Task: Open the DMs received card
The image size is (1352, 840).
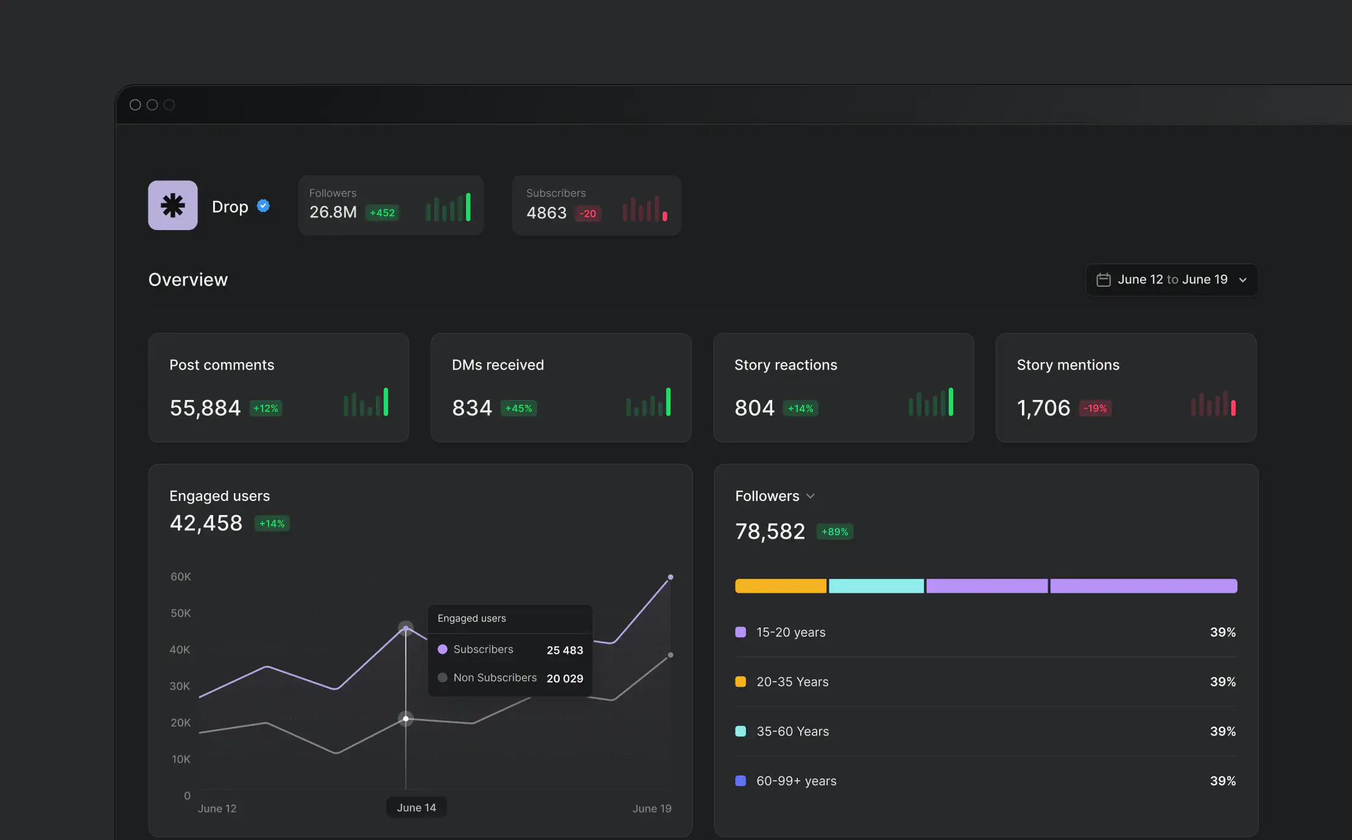Action: point(561,387)
